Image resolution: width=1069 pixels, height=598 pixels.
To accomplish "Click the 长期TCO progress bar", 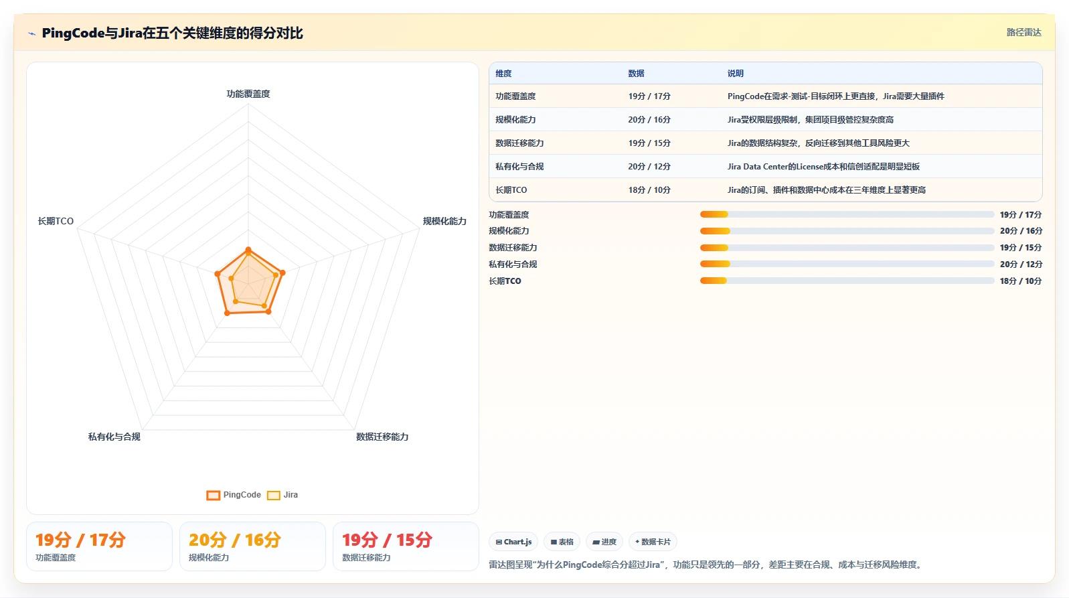I will pyautogui.click(x=847, y=281).
